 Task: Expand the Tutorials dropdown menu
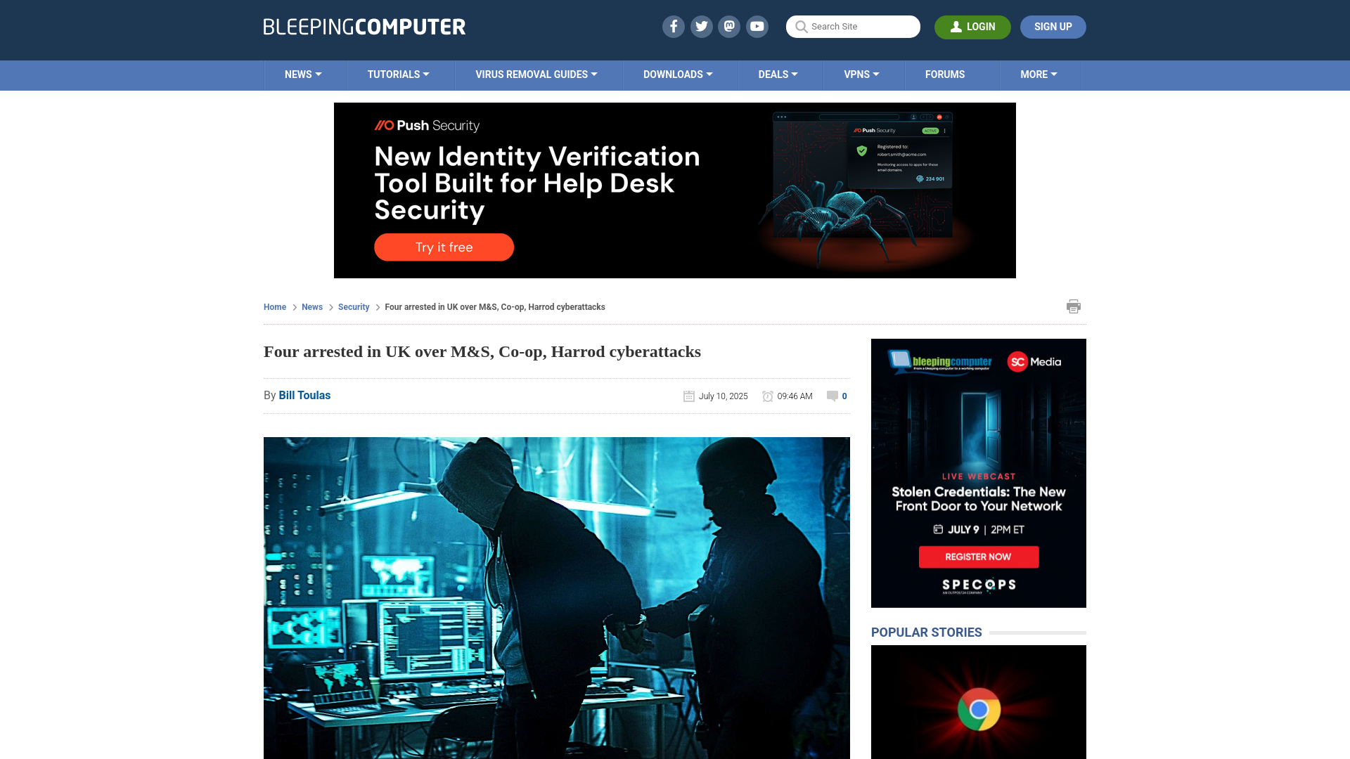point(398,74)
